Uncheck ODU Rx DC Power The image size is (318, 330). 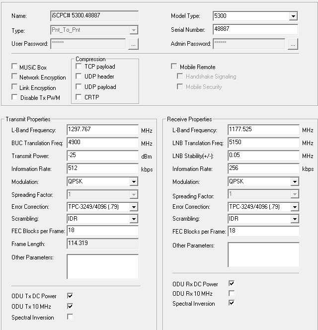pos(232,283)
